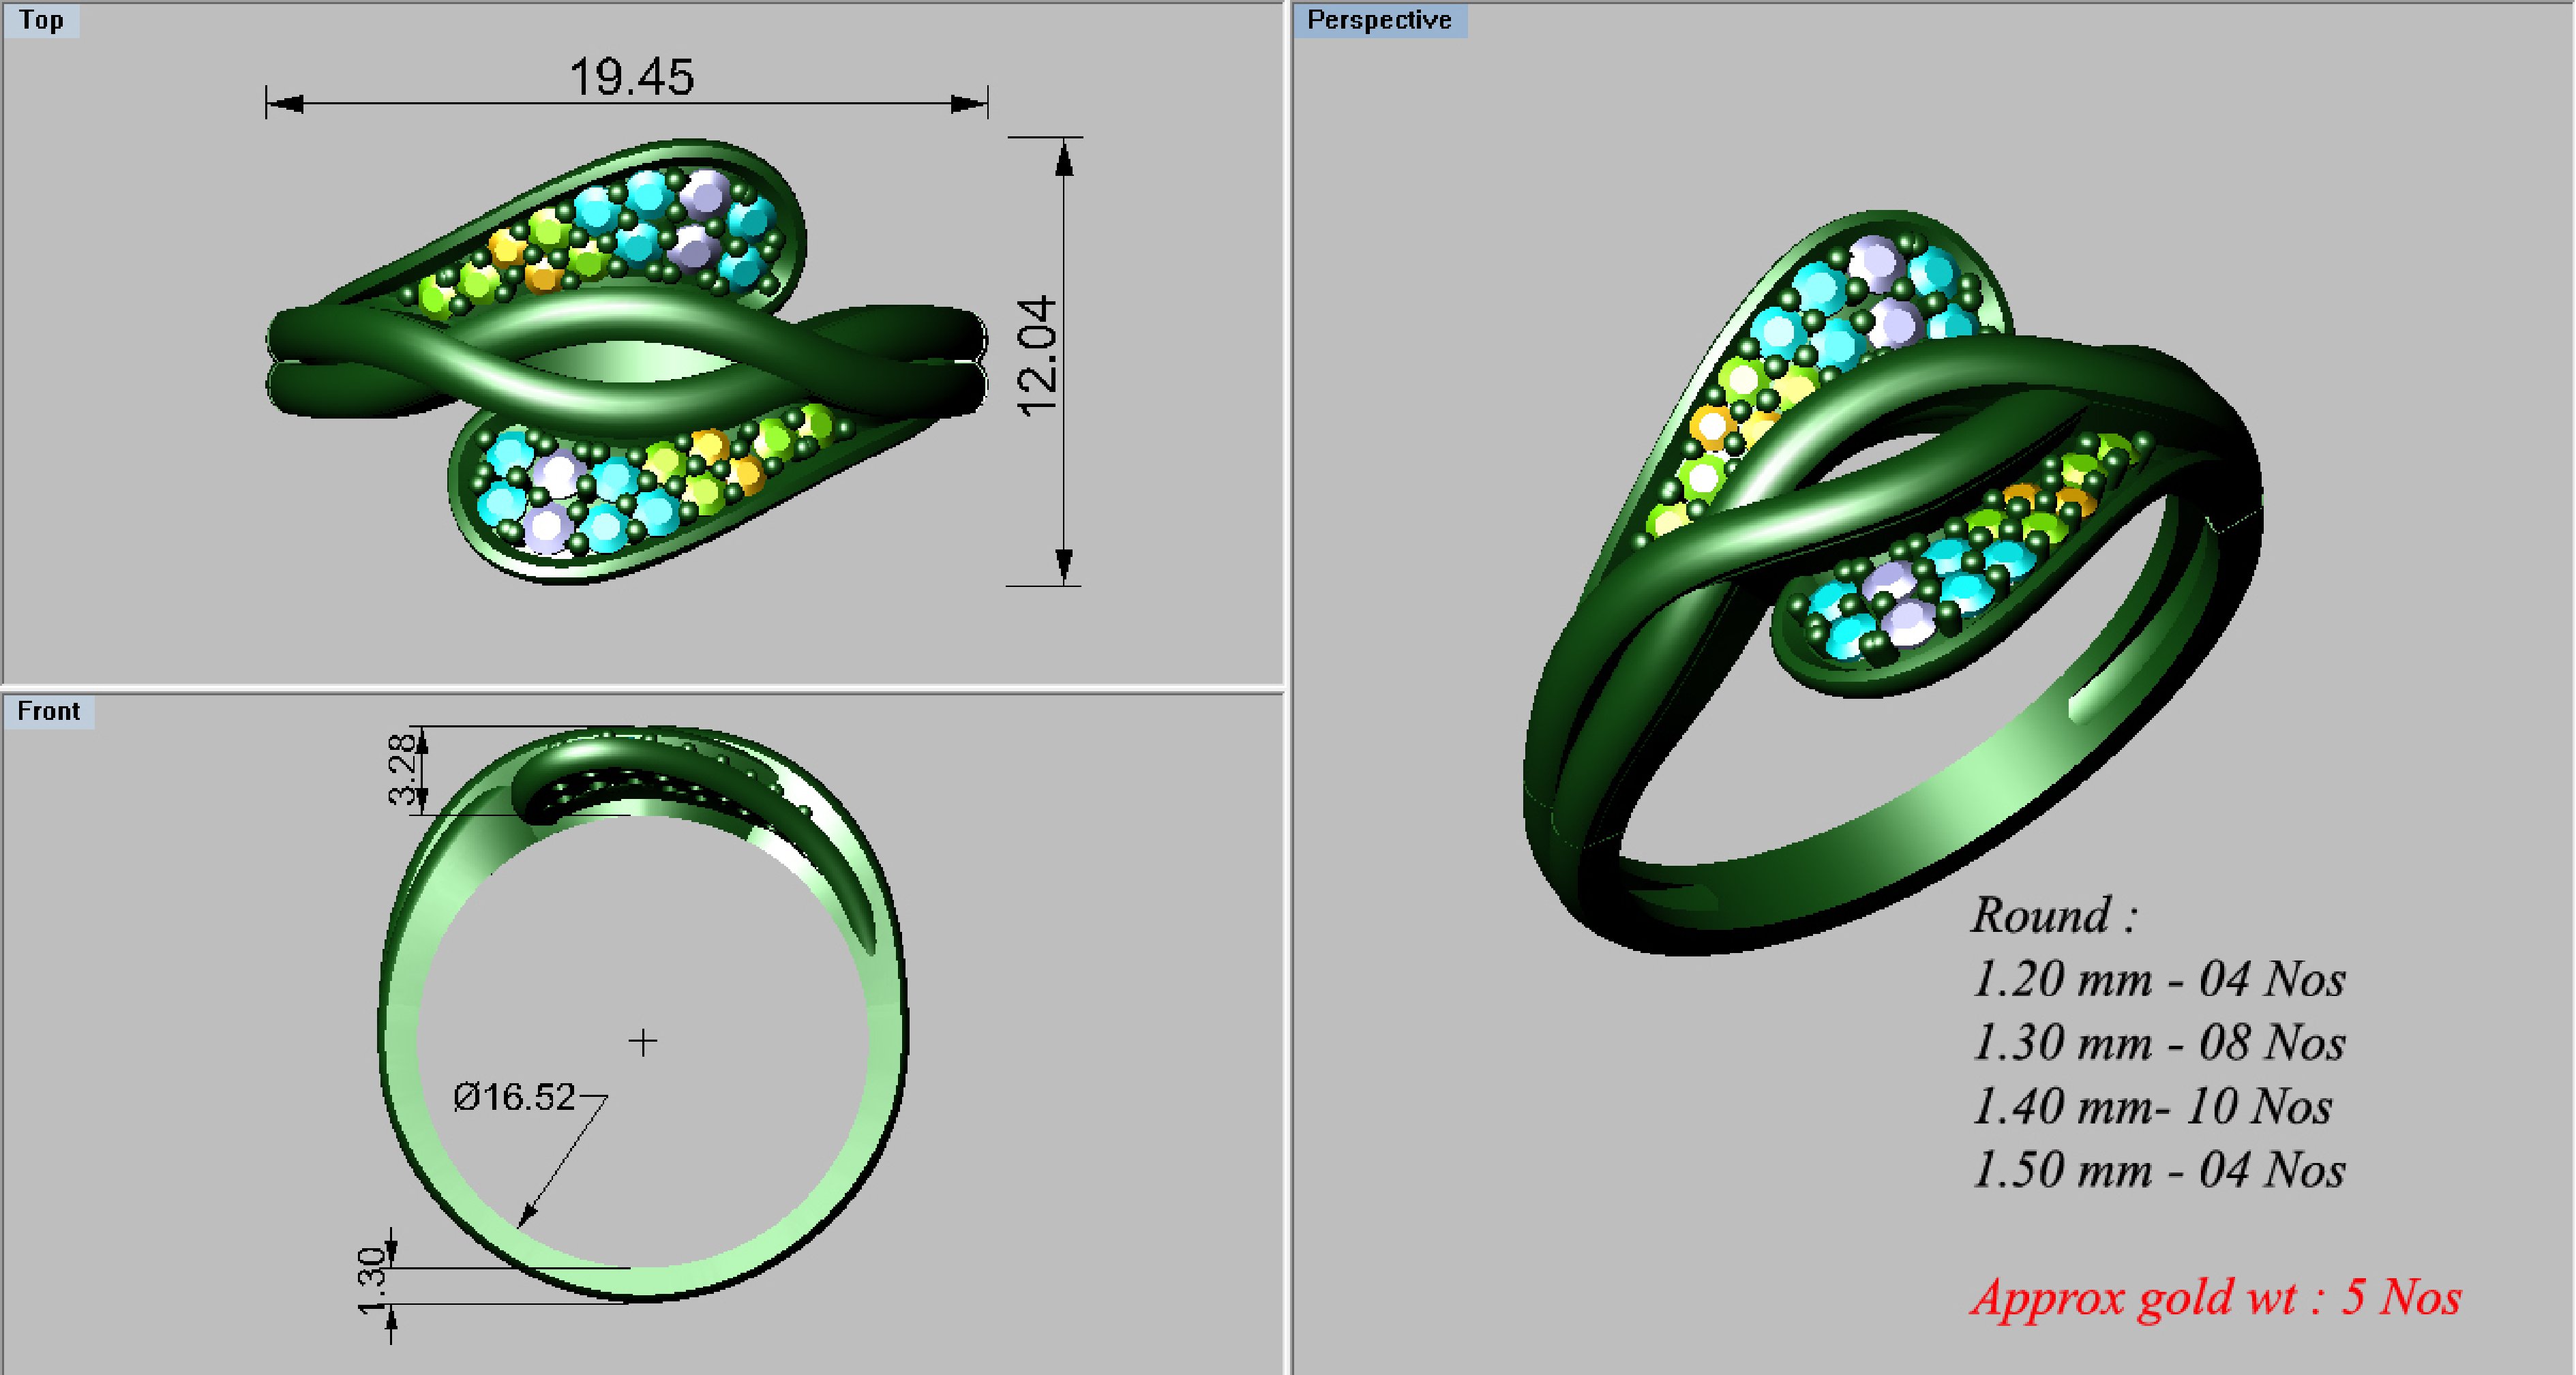Select the Ø16.52 diameter dimension
Screen dimensions: 2576x1375
[x=514, y=1097]
